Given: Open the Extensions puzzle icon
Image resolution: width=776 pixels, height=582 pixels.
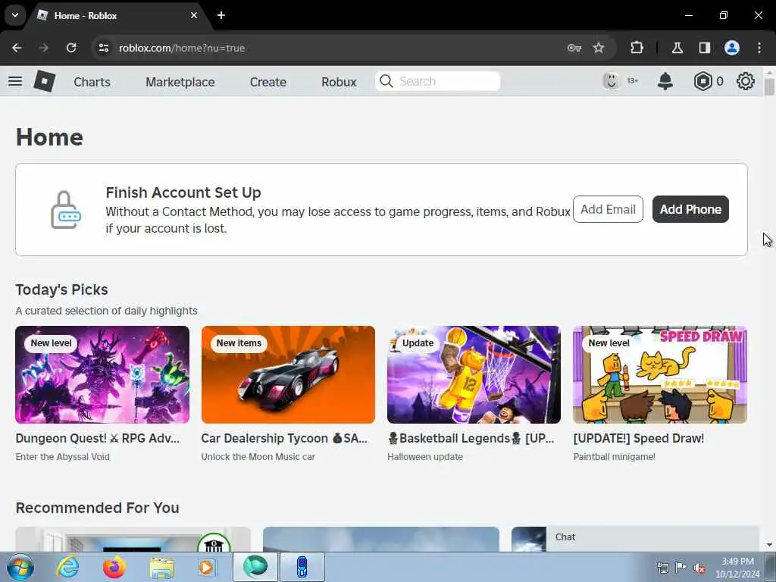Looking at the screenshot, I should tap(637, 48).
